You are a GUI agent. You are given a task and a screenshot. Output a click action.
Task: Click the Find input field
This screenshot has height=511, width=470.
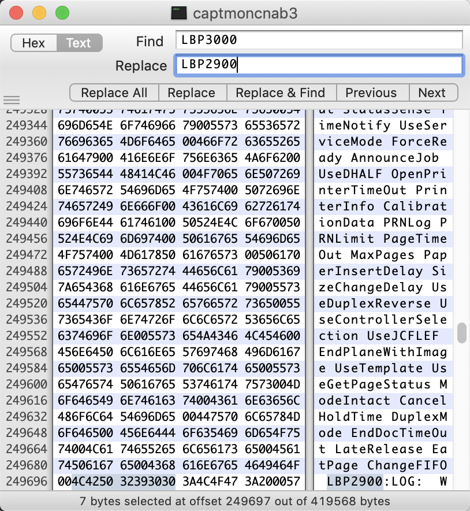[319, 40]
